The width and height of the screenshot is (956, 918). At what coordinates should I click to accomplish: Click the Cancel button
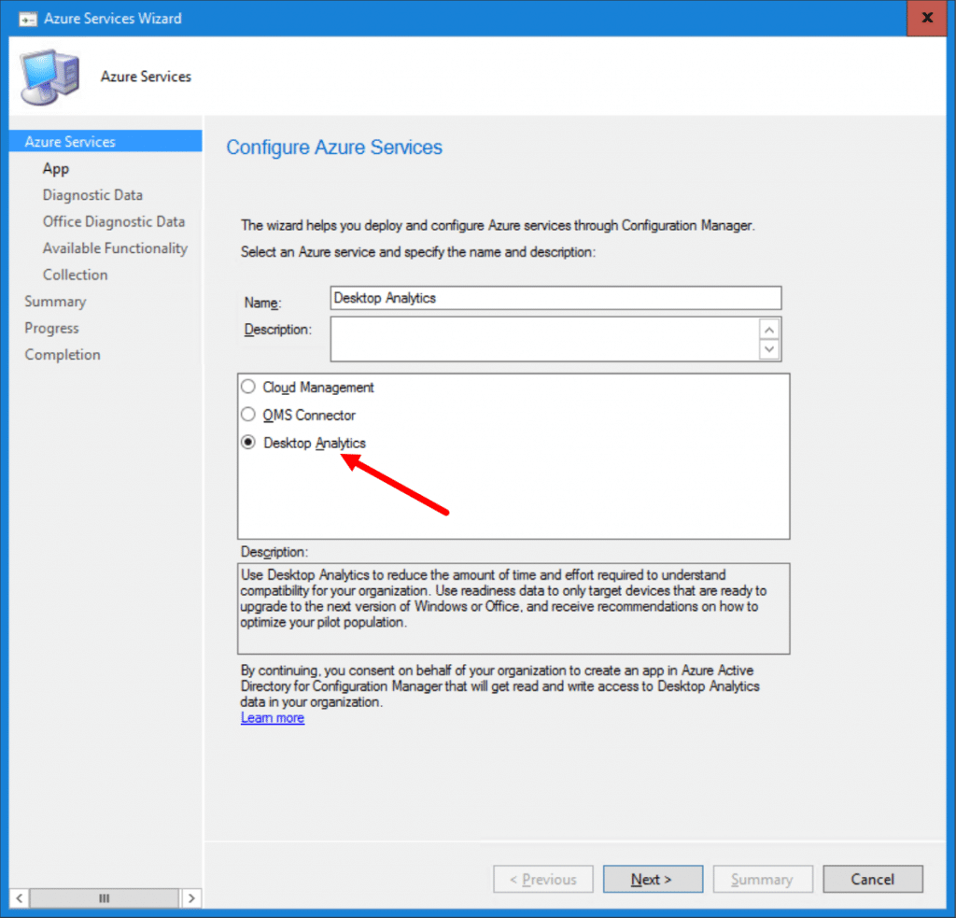click(872, 879)
